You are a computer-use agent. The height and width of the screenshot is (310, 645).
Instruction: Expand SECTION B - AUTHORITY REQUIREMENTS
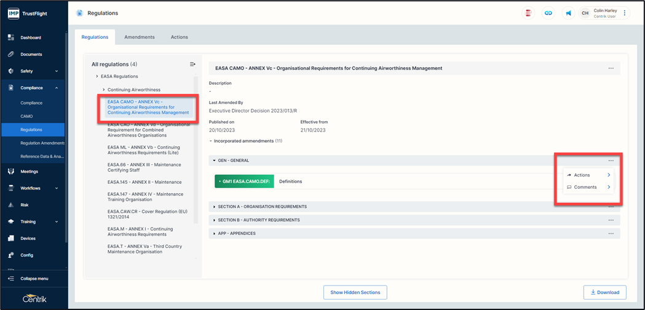pyautogui.click(x=258, y=220)
